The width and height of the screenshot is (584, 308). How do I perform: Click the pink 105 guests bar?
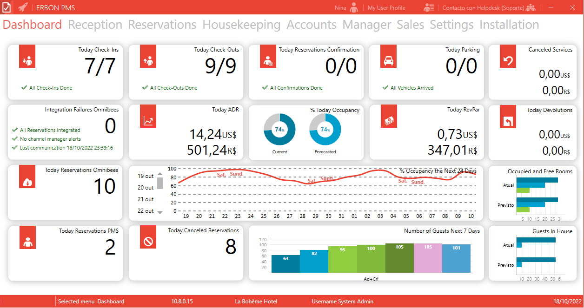(x=428, y=258)
